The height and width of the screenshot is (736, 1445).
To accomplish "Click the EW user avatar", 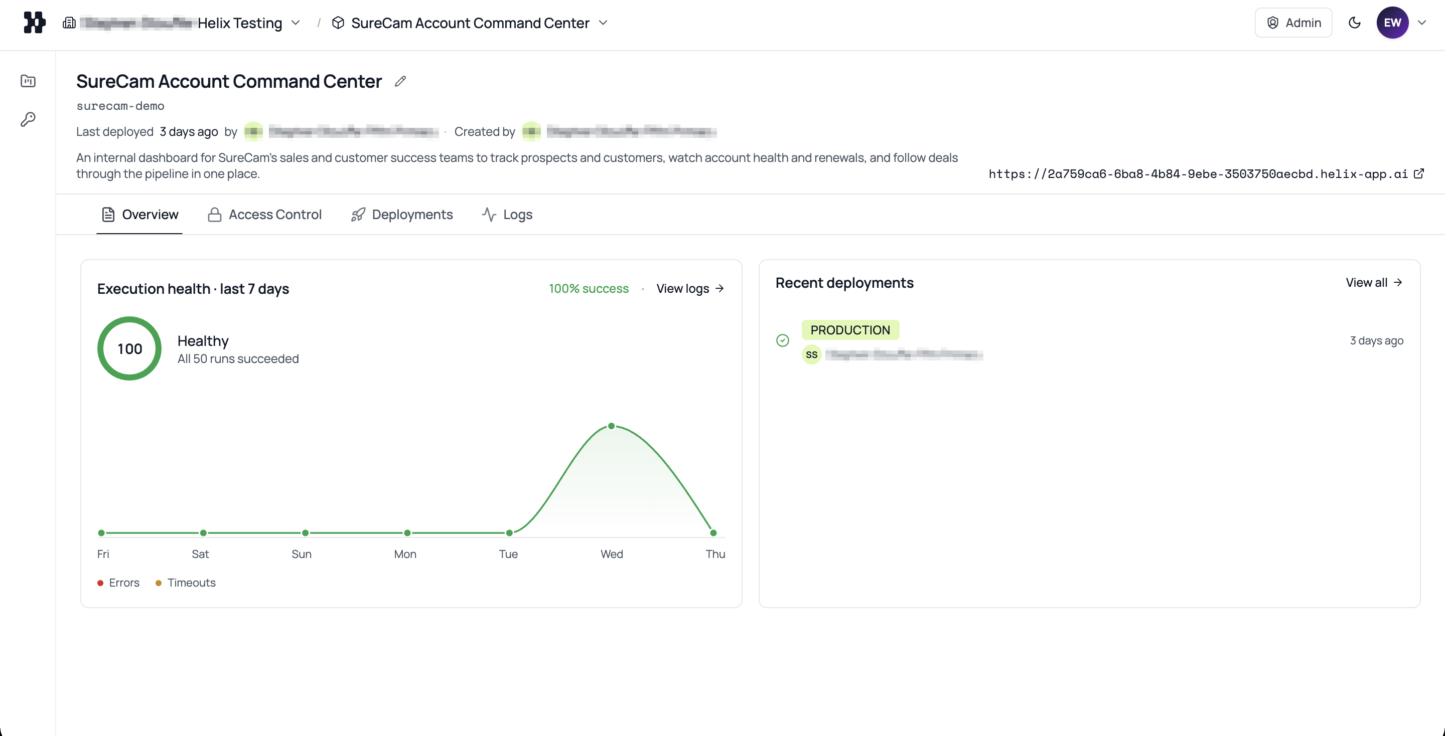I will click(x=1392, y=23).
